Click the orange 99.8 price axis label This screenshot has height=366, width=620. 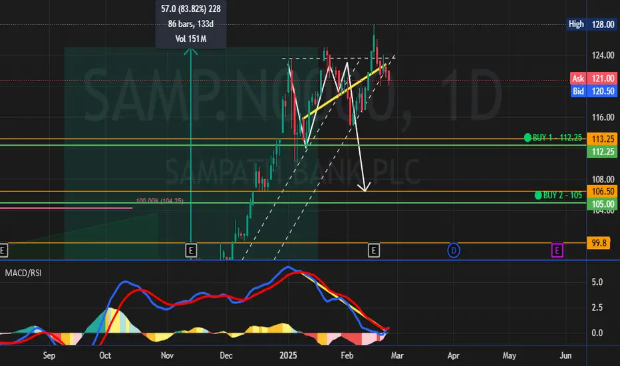[x=599, y=243]
